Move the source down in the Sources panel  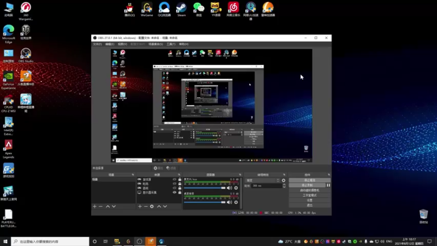(x=165, y=207)
